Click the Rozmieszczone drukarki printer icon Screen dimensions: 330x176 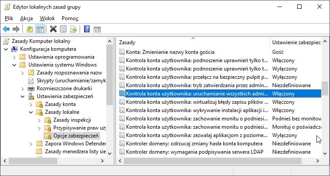(x=31, y=88)
